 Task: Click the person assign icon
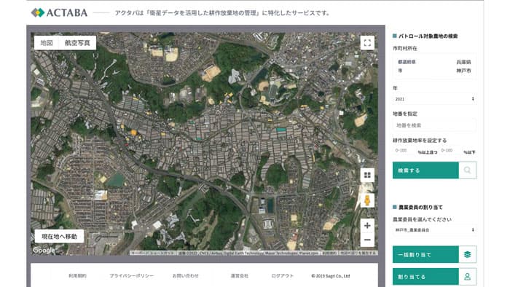click(468, 277)
